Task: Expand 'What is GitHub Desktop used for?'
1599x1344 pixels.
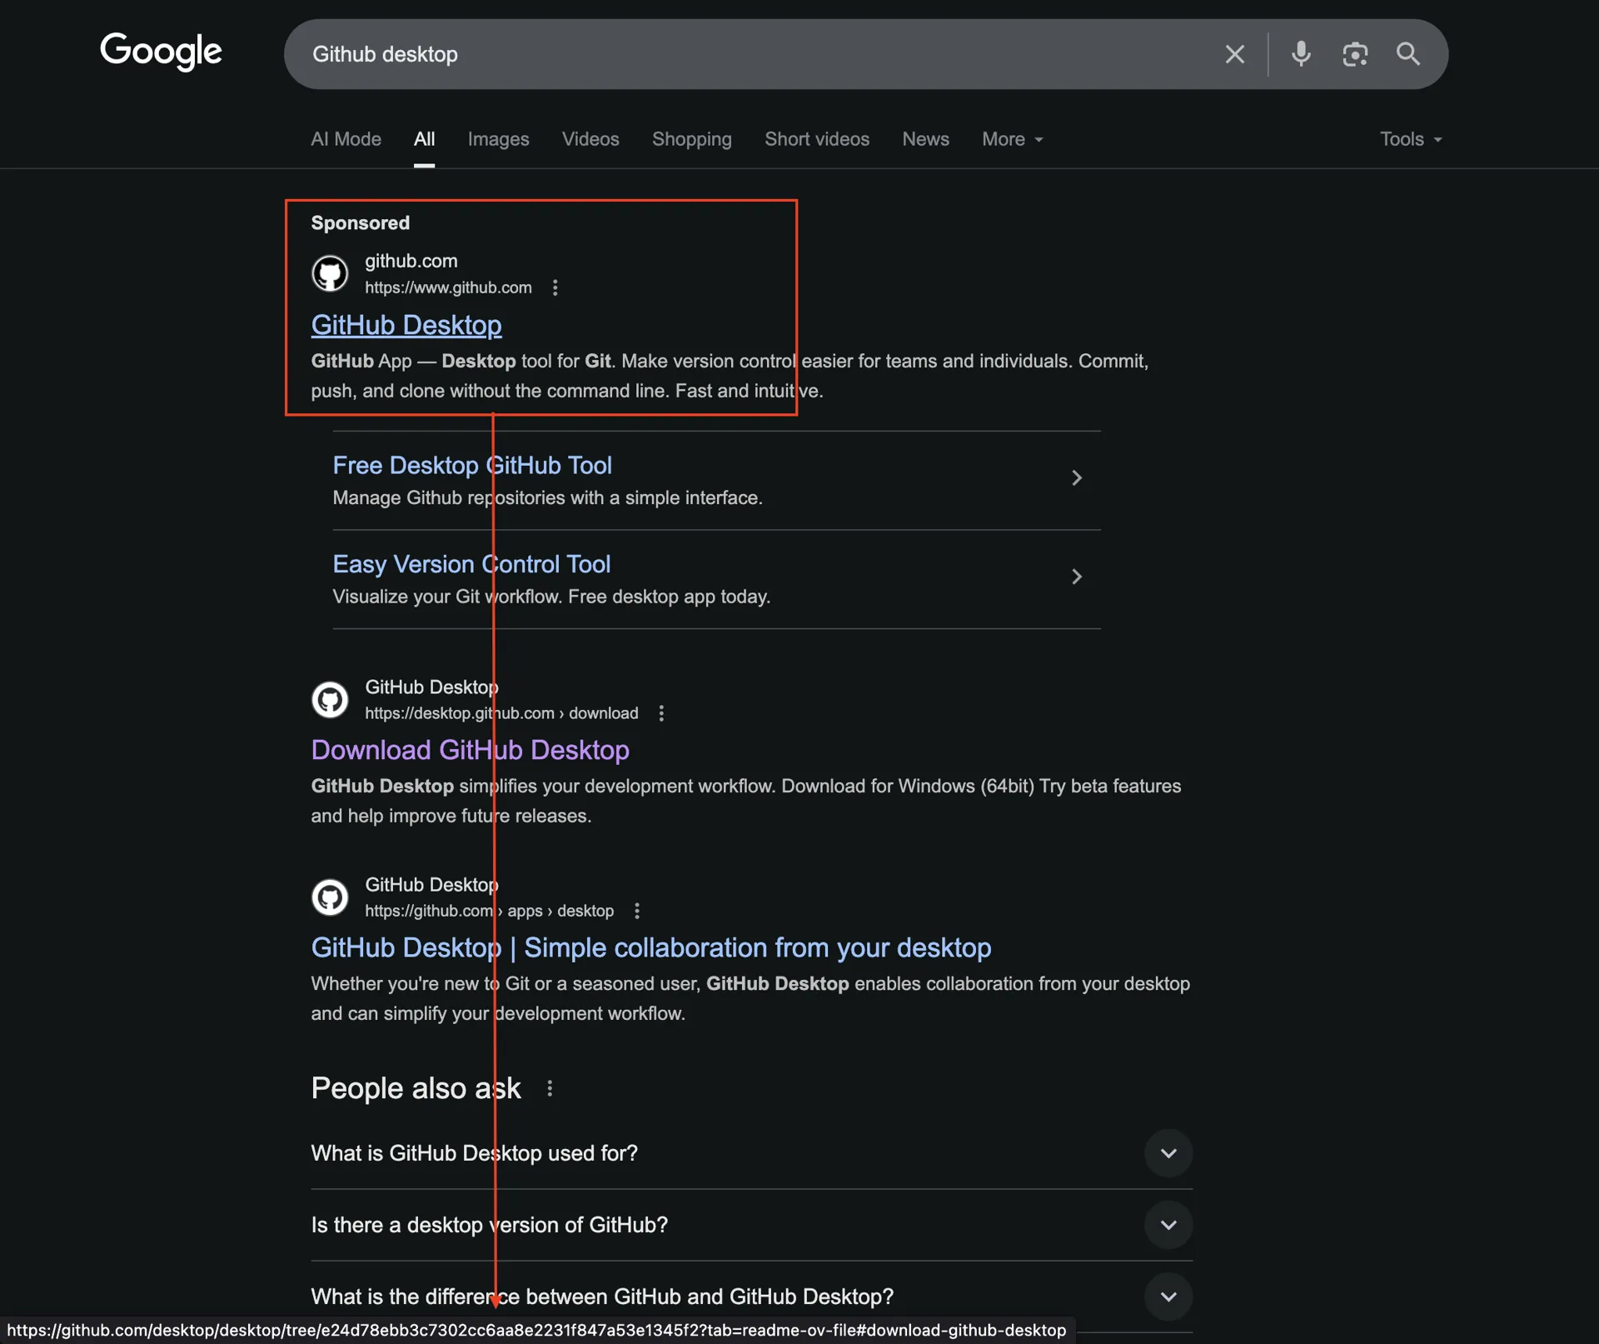Action: (1168, 1153)
